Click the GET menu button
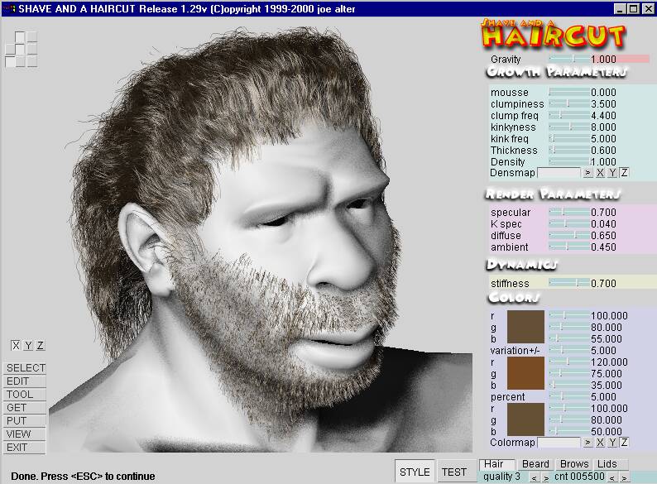This screenshot has height=484, width=657. point(25,408)
